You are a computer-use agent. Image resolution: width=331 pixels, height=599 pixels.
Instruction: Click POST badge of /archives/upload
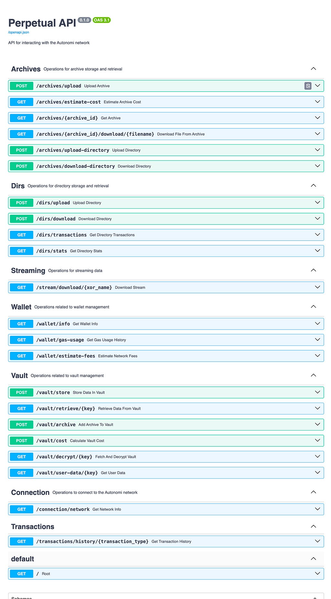[x=22, y=86]
